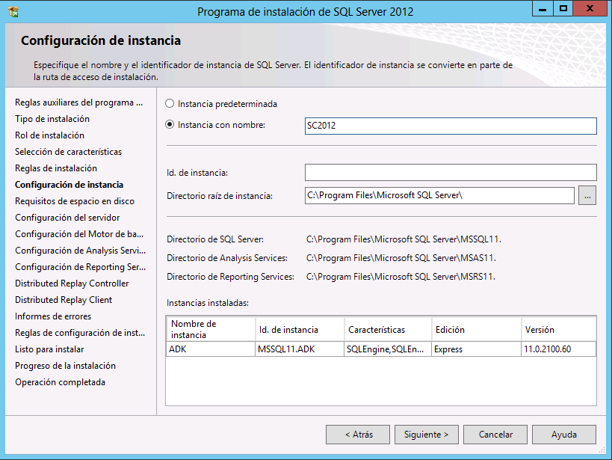This screenshot has width=612, height=460.
Task: Select step Tipo de instalación
Action: pyautogui.click(x=52, y=119)
